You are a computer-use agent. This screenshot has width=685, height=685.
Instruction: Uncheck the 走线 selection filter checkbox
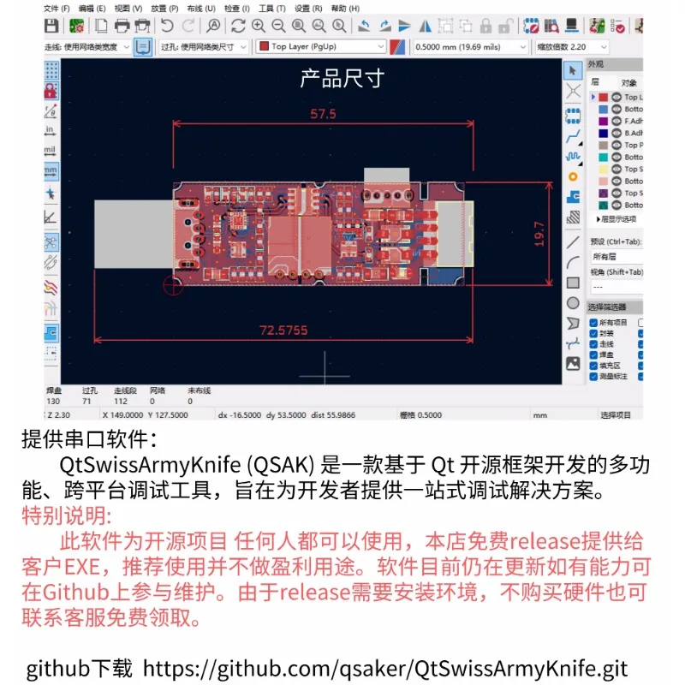click(593, 344)
